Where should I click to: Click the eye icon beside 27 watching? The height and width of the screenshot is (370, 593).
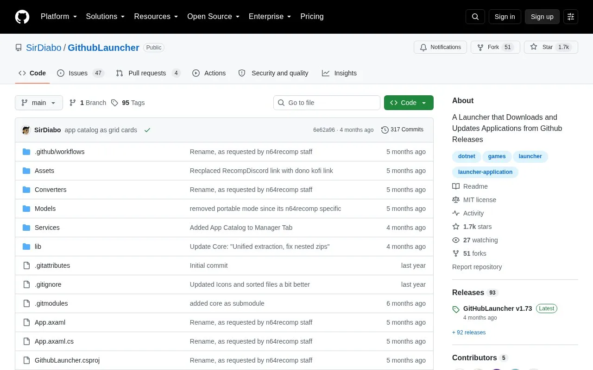coord(456,240)
